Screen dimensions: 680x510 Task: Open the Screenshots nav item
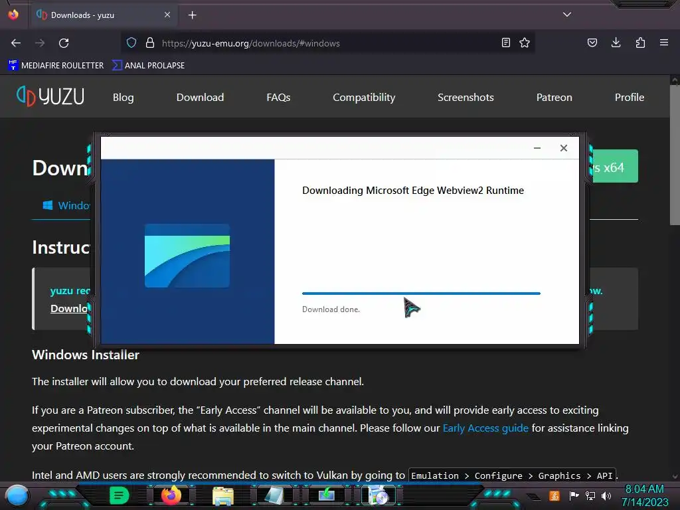466,98
